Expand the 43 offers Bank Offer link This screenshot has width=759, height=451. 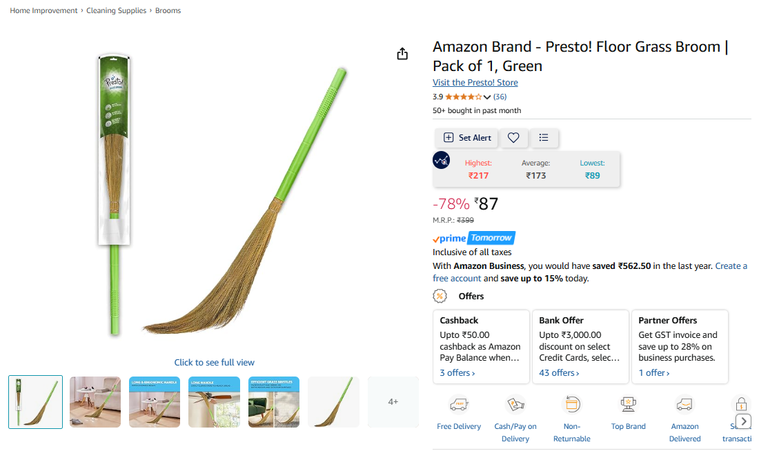pyautogui.click(x=559, y=373)
